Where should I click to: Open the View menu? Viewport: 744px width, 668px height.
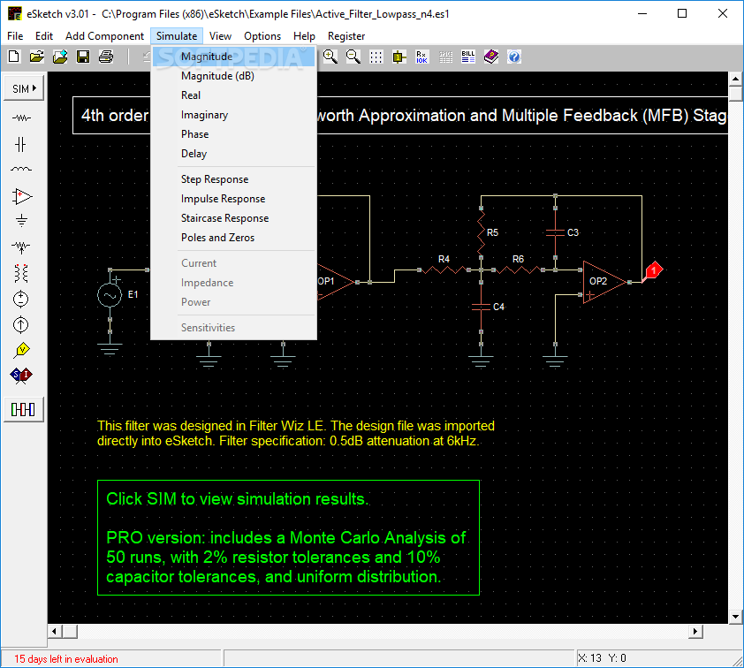point(220,36)
